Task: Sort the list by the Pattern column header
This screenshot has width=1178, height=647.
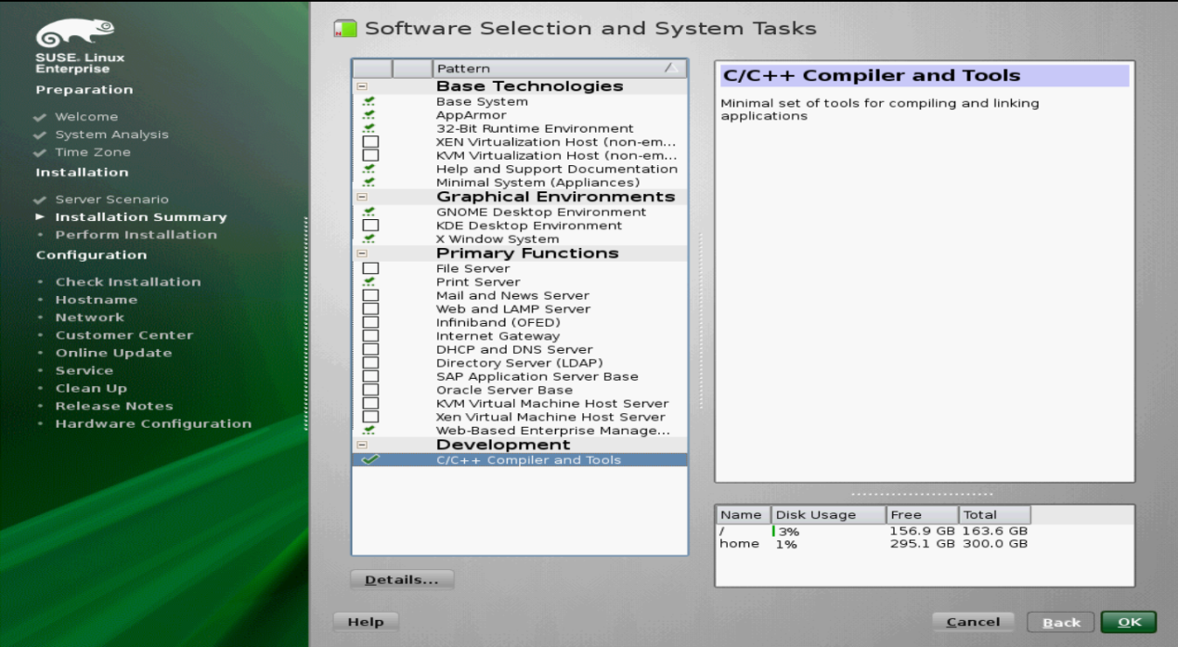Action: point(560,69)
